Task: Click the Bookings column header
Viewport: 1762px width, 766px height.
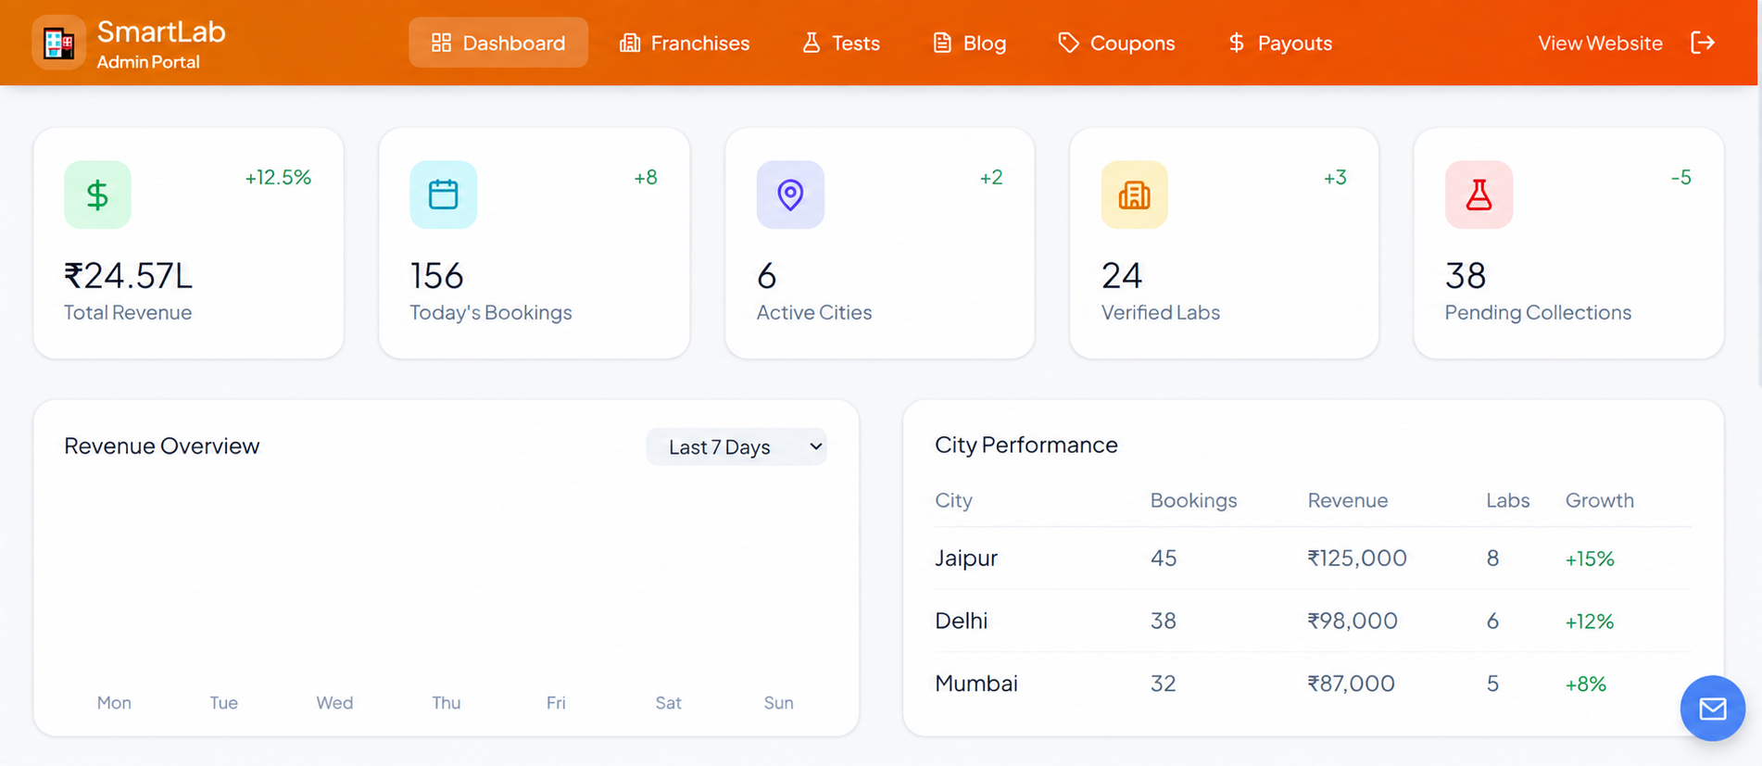Action: [x=1193, y=500]
